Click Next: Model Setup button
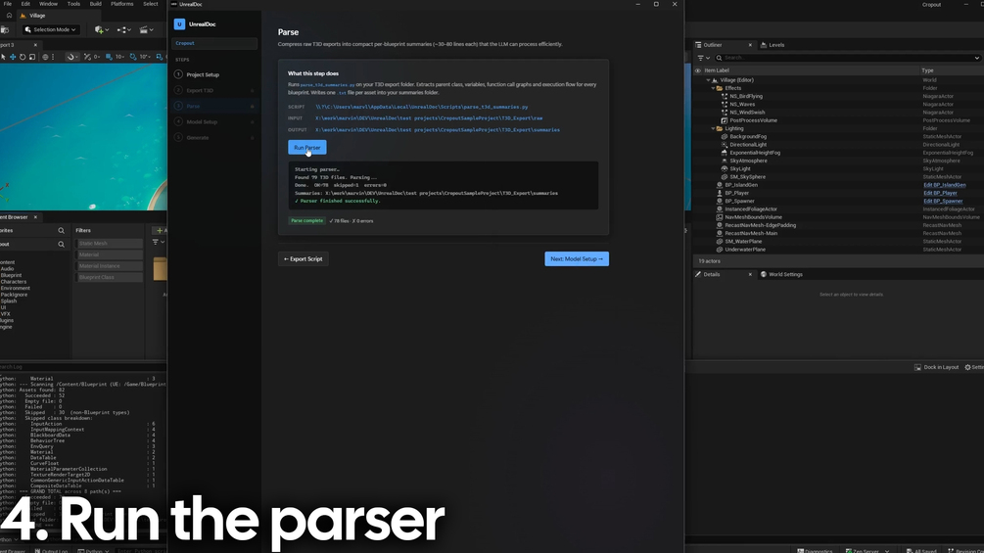This screenshot has height=553, width=984. [x=577, y=259]
